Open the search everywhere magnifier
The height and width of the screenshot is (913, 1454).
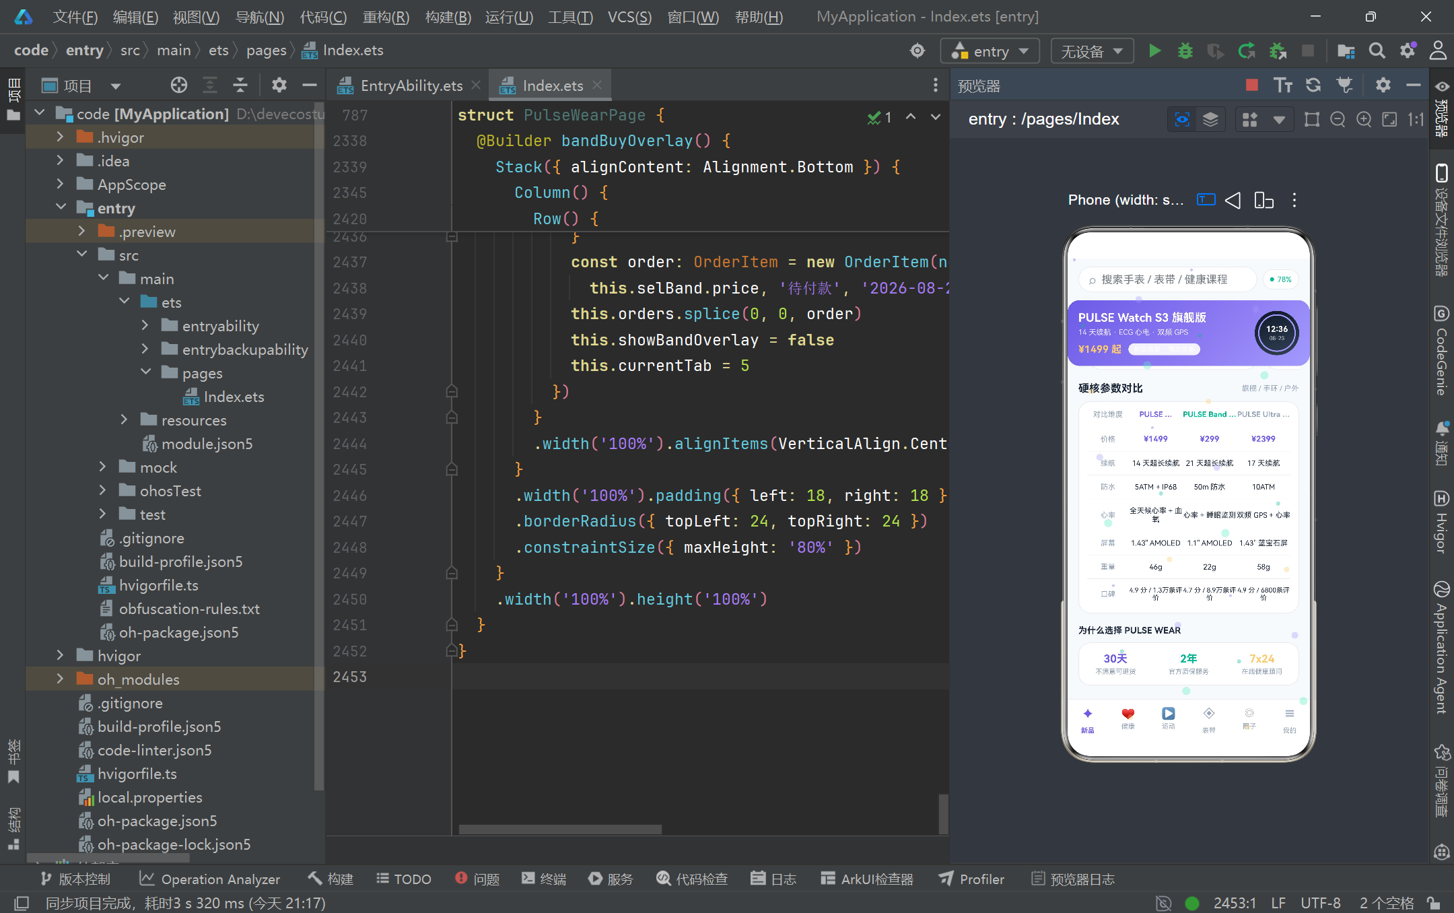click(x=1377, y=51)
